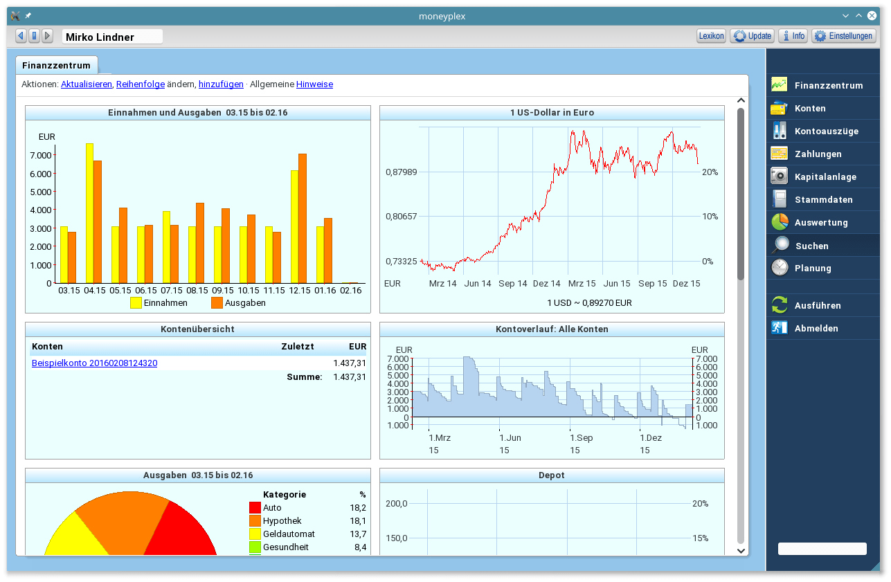Open Einstellungen settings button
The height and width of the screenshot is (582, 891).
[843, 36]
